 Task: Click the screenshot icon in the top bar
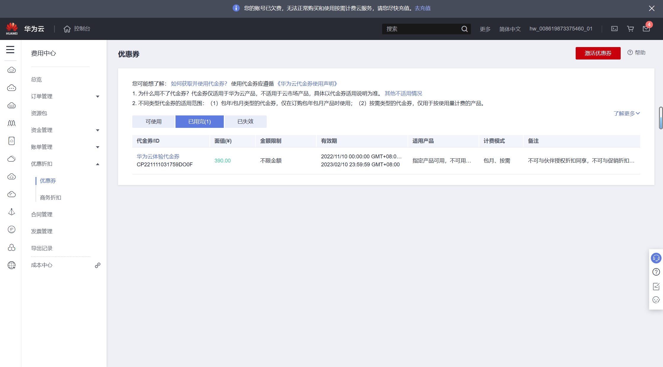[614, 29]
